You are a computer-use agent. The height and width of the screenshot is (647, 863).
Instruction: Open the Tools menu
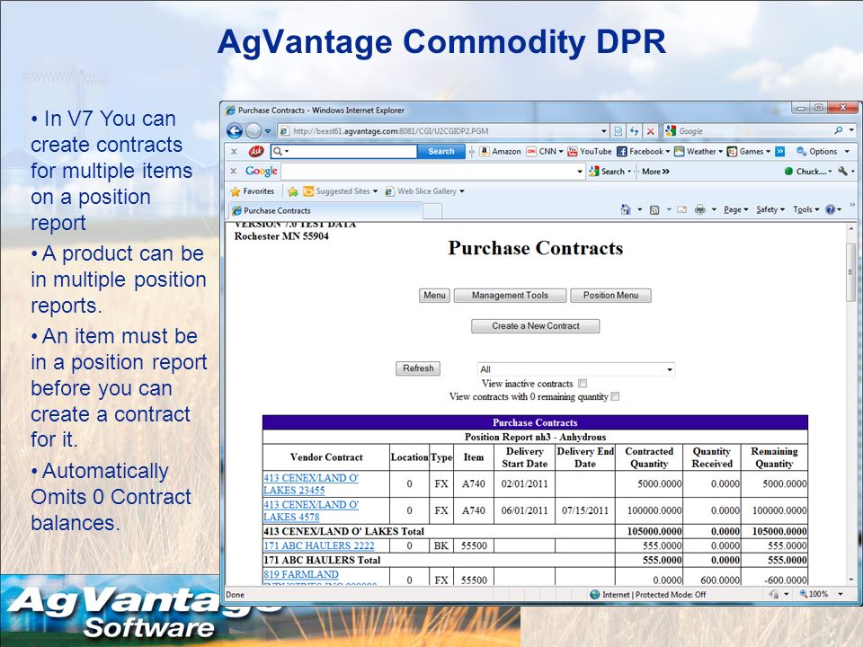(x=805, y=209)
